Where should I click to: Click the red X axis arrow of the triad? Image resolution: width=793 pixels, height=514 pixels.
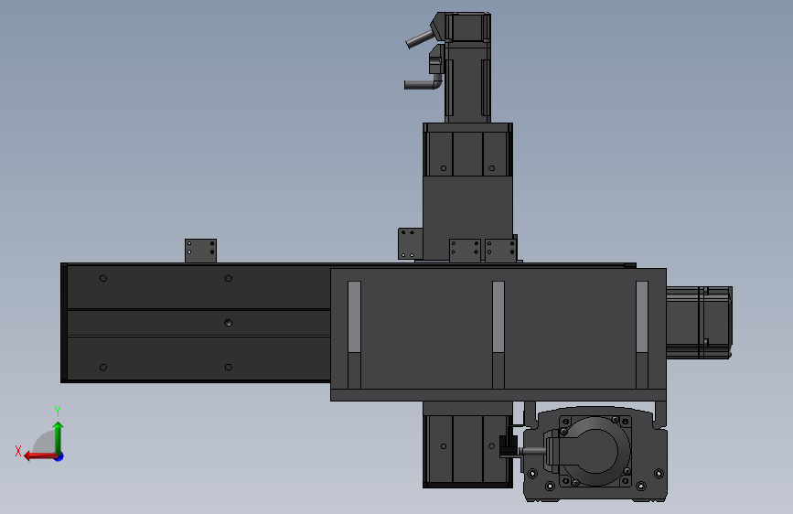39,456
